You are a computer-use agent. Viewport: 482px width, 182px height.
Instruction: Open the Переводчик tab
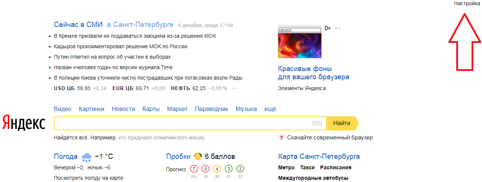coord(211,109)
